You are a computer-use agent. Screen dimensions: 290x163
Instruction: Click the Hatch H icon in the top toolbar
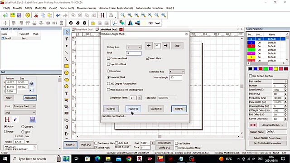102,15
